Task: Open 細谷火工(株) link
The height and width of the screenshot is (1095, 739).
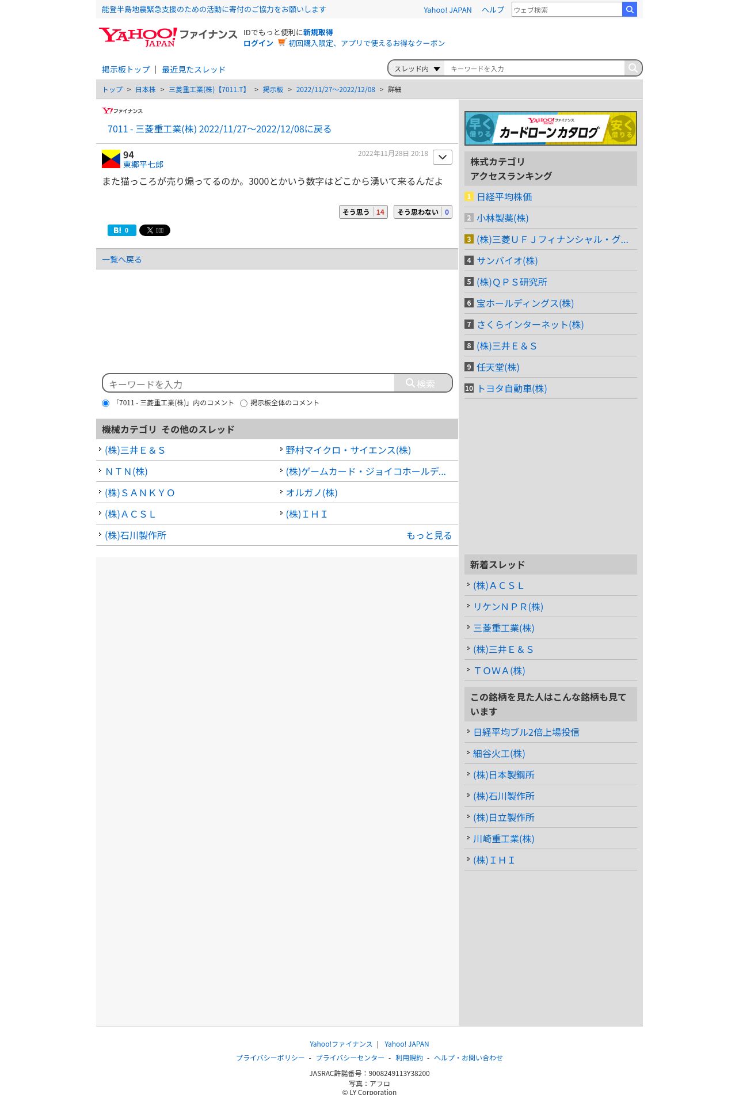Action: [499, 754]
